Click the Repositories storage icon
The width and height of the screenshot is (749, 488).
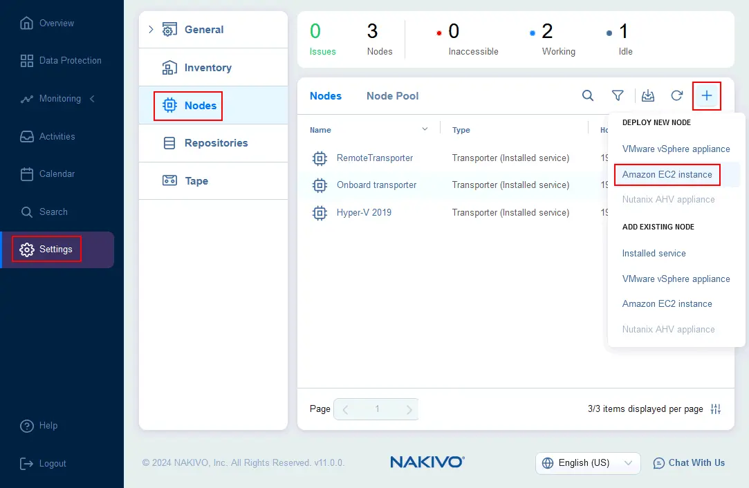[169, 143]
